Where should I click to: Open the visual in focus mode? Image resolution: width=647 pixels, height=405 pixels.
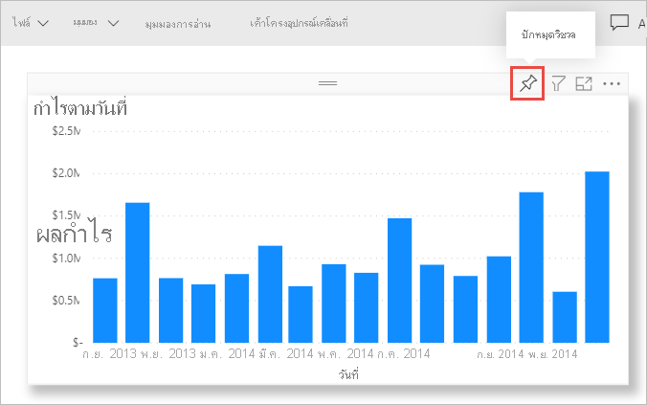pyautogui.click(x=584, y=83)
